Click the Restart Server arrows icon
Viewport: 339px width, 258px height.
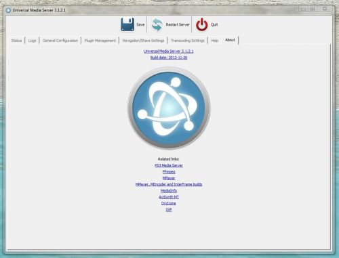point(157,24)
